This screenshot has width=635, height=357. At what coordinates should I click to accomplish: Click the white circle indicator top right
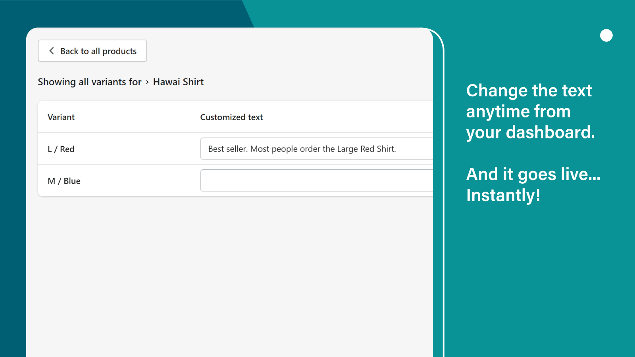[606, 36]
